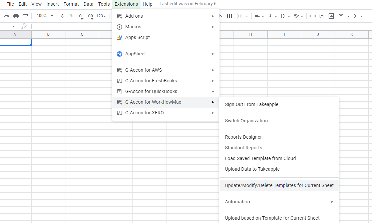Expand G-Accon for QuickBooks submenu

tap(165, 91)
